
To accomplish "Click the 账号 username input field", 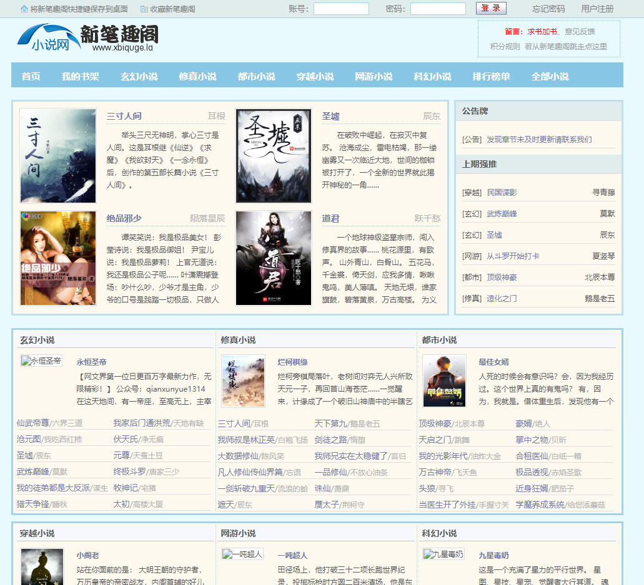I will 341,9.
